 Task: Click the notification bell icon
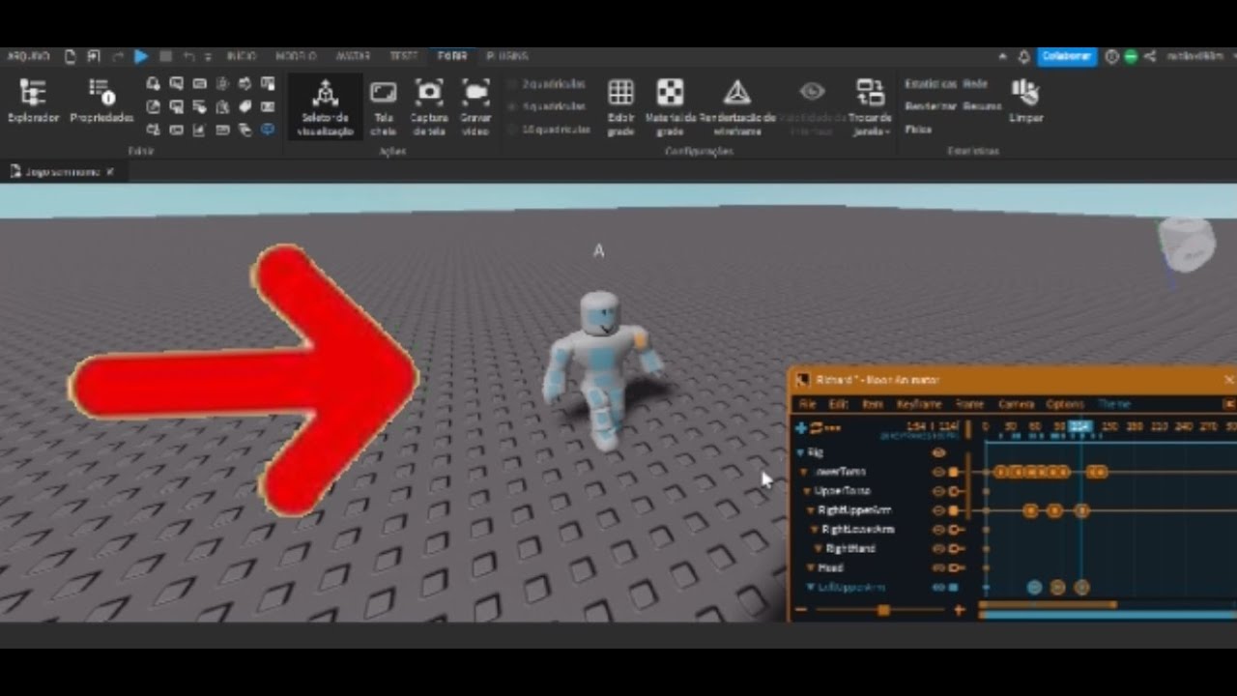click(x=1023, y=56)
